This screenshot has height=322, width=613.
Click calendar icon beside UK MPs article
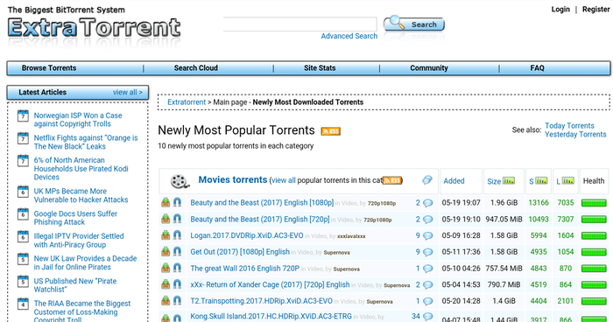tap(23, 192)
